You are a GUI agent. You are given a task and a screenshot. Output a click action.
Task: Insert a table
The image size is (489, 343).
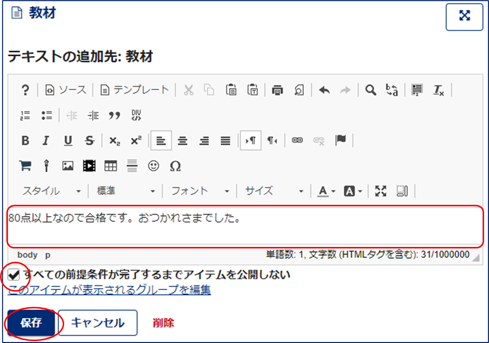point(111,166)
